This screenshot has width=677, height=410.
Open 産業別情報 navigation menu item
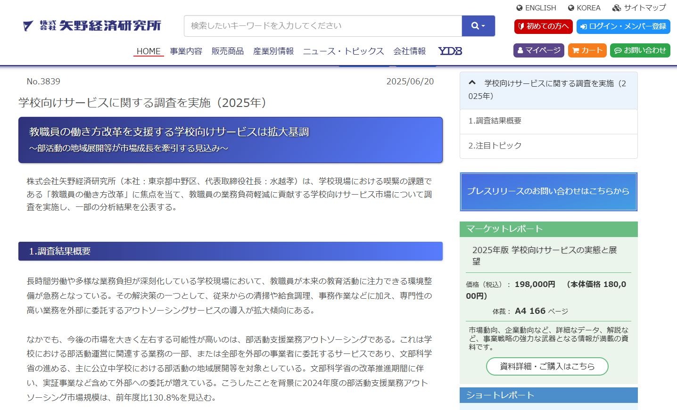(x=273, y=51)
